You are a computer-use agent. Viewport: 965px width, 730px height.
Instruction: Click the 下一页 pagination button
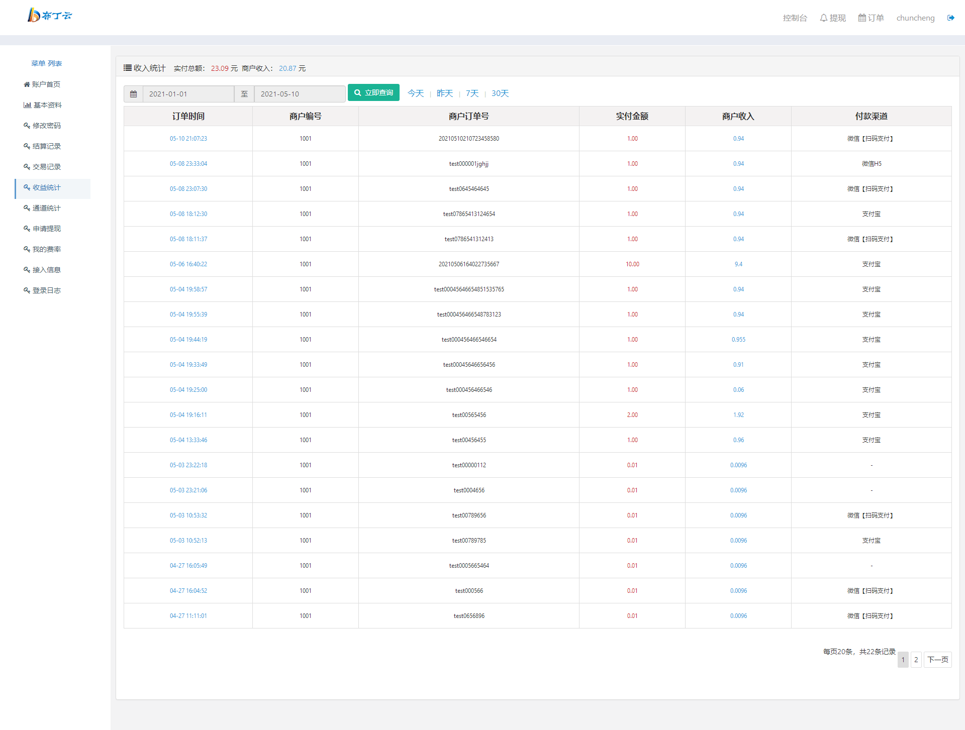(x=937, y=660)
